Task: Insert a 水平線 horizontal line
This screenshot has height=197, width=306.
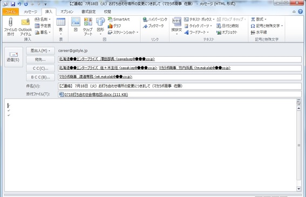Action: (x=259, y=32)
